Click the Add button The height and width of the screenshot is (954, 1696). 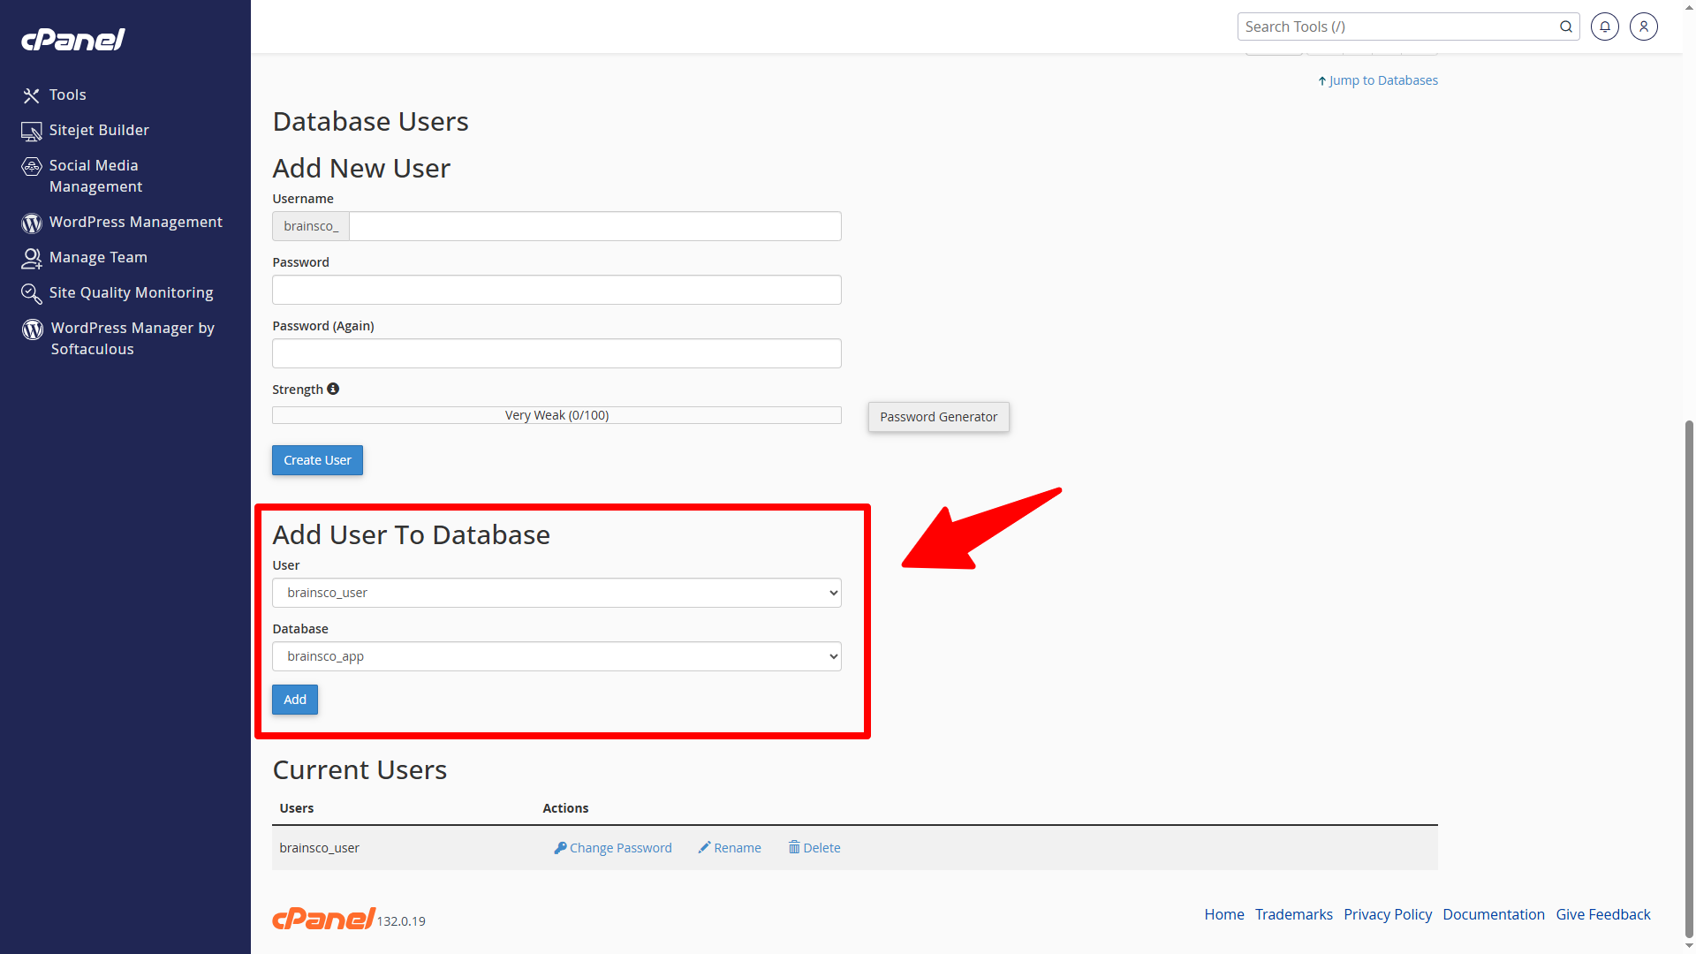click(x=295, y=700)
